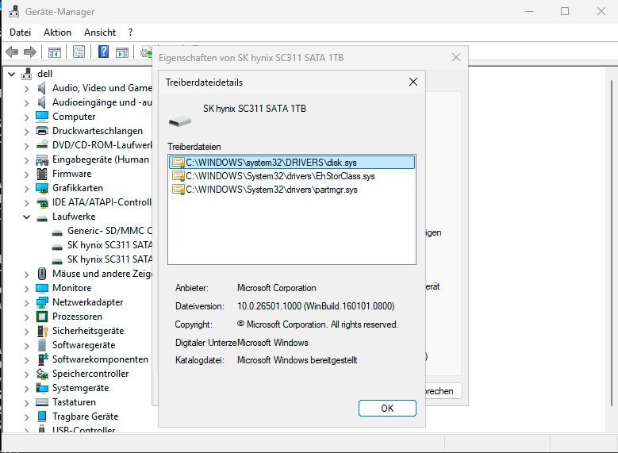Click the Grafikkarten display adapter icon

[x=42, y=188]
